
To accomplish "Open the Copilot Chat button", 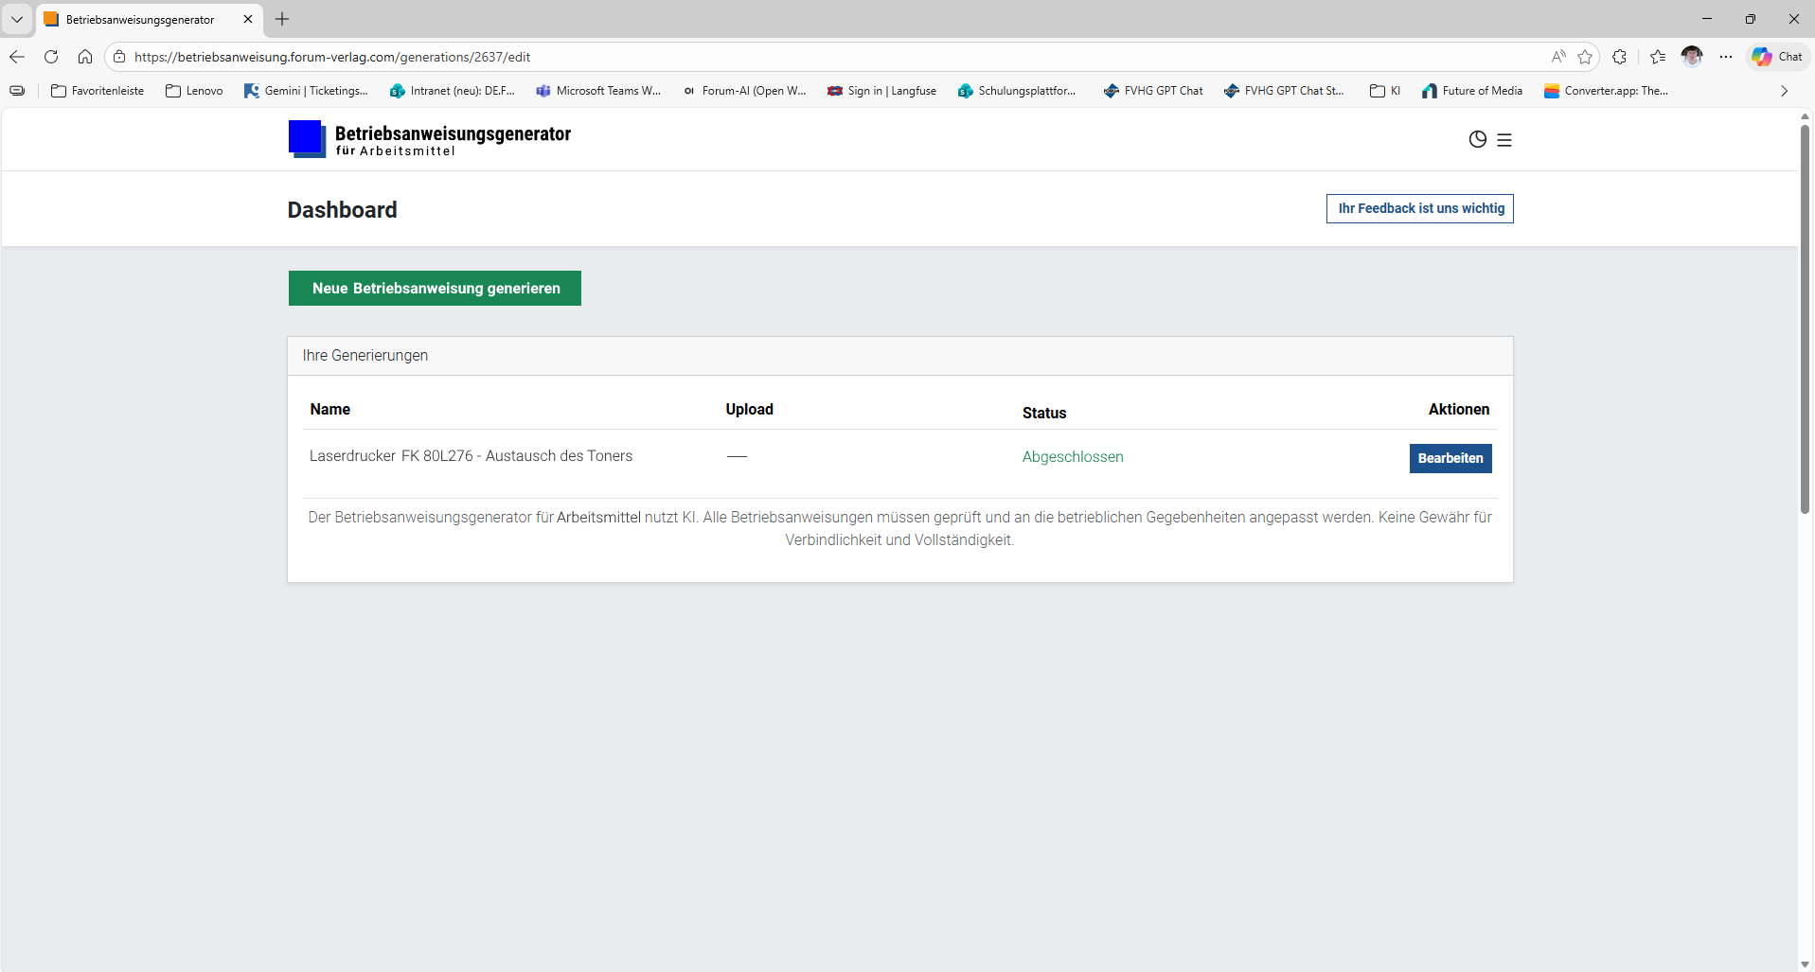I will 1777,57.
